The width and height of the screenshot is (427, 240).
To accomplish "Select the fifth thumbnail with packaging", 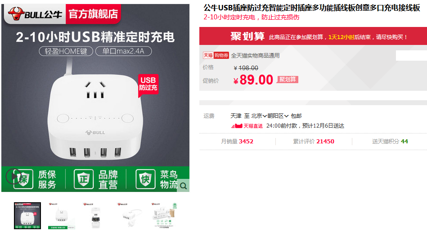I will pos(164,216).
